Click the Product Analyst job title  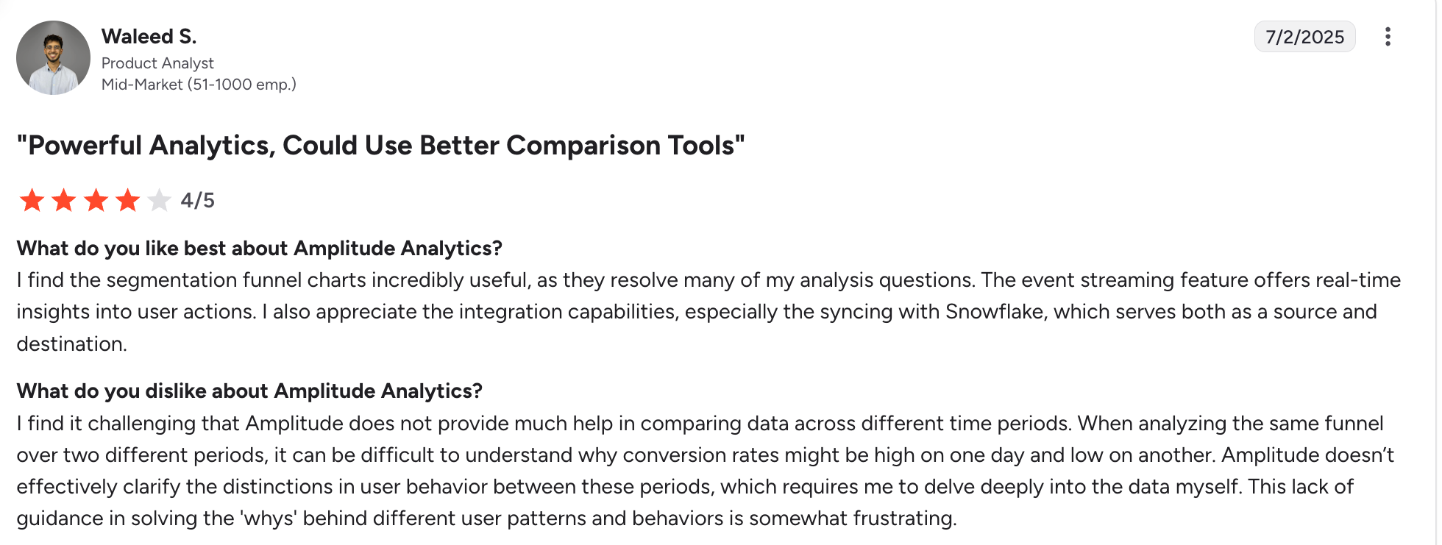[157, 63]
